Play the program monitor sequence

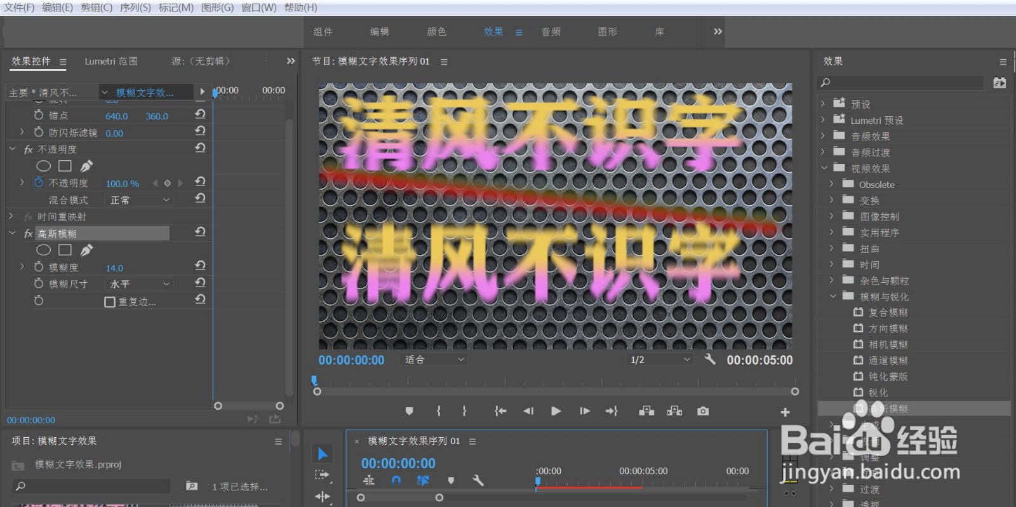point(556,411)
